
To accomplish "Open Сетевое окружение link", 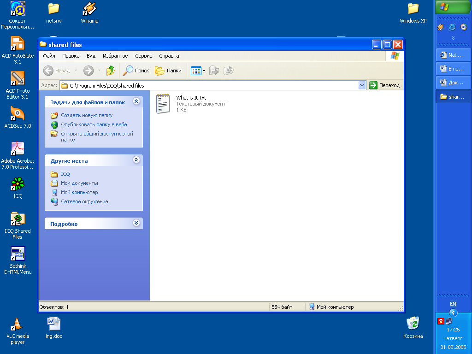I will click(x=84, y=202).
